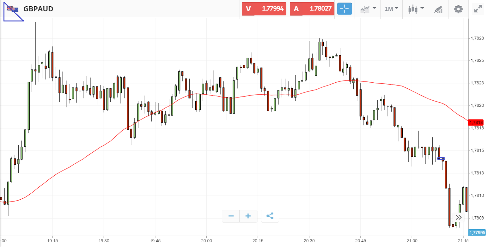Viewport: 488px width, 247px height.
Task: Open chart settings gear
Action: (458, 9)
